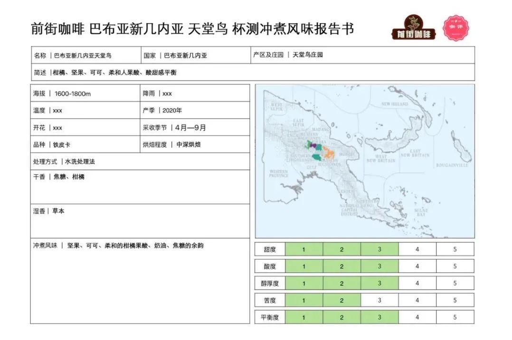Click NEW IRELAND label on map
Screen dimensions: 512x340
pyautogui.click(x=395, y=104)
